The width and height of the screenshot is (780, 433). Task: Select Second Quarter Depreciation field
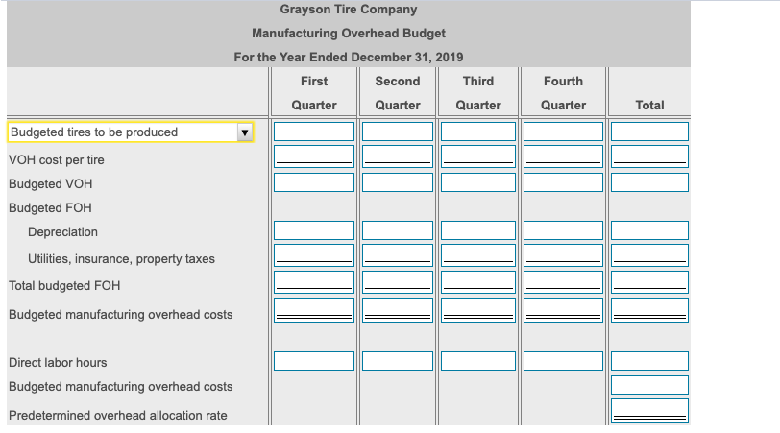tap(398, 230)
